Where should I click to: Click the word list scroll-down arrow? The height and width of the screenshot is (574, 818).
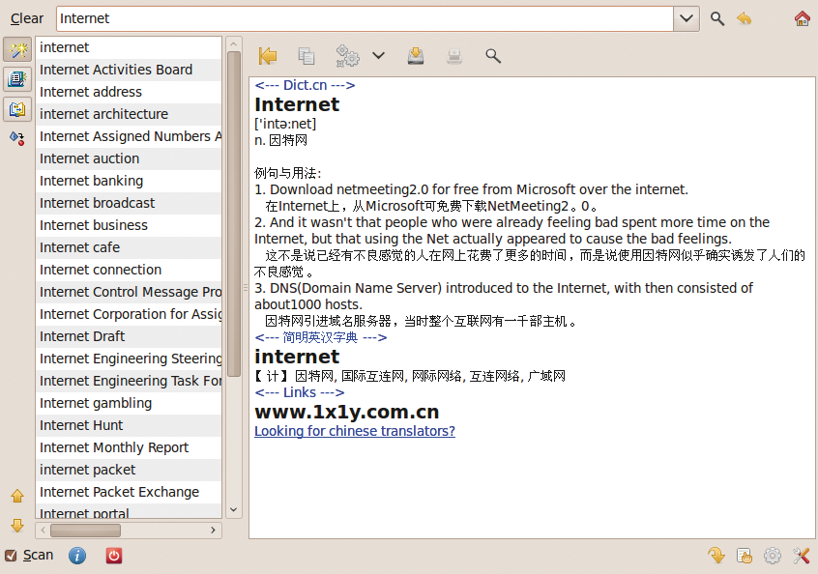pos(234,510)
